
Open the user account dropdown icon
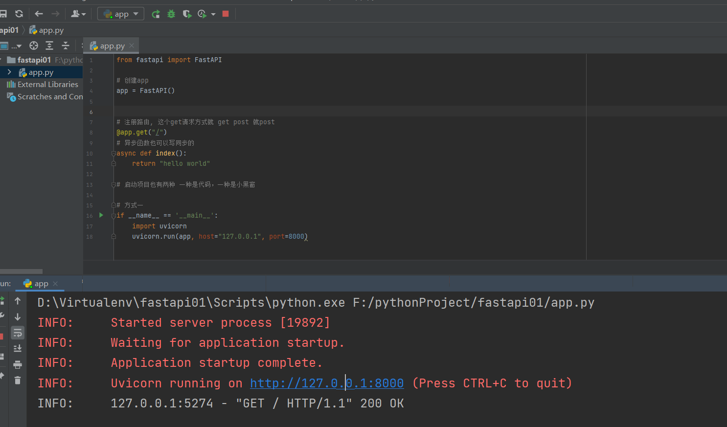tap(78, 14)
